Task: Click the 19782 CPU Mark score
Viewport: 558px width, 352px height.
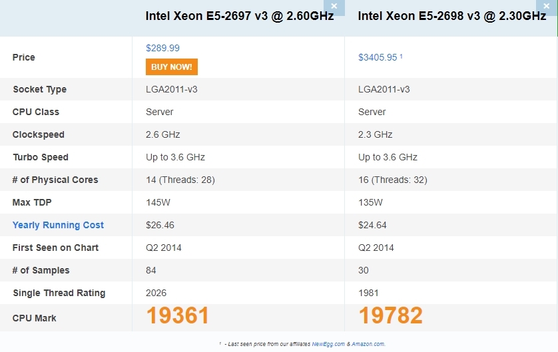Action: [390, 316]
